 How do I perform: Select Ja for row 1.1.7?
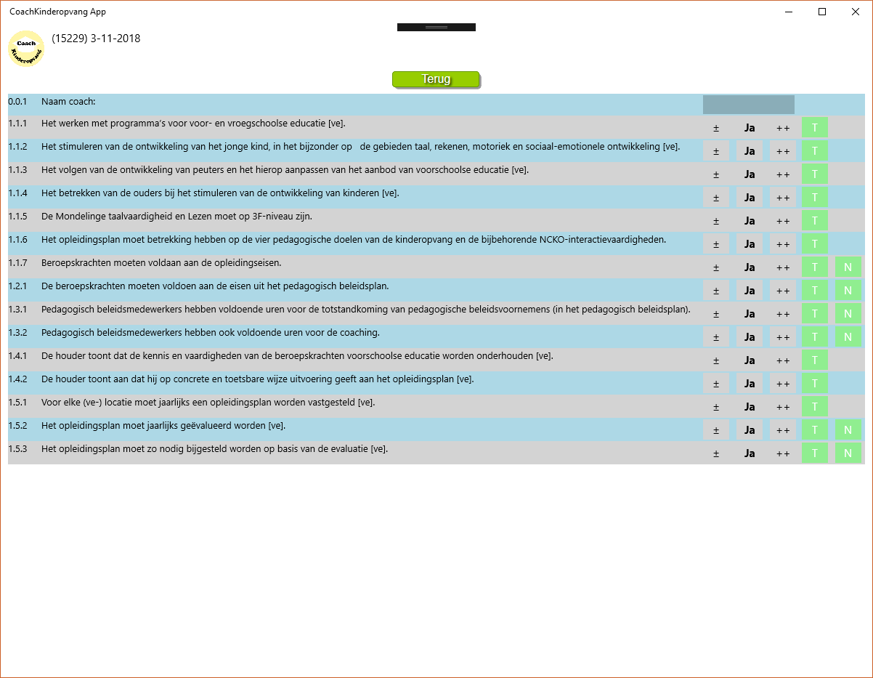click(x=750, y=267)
